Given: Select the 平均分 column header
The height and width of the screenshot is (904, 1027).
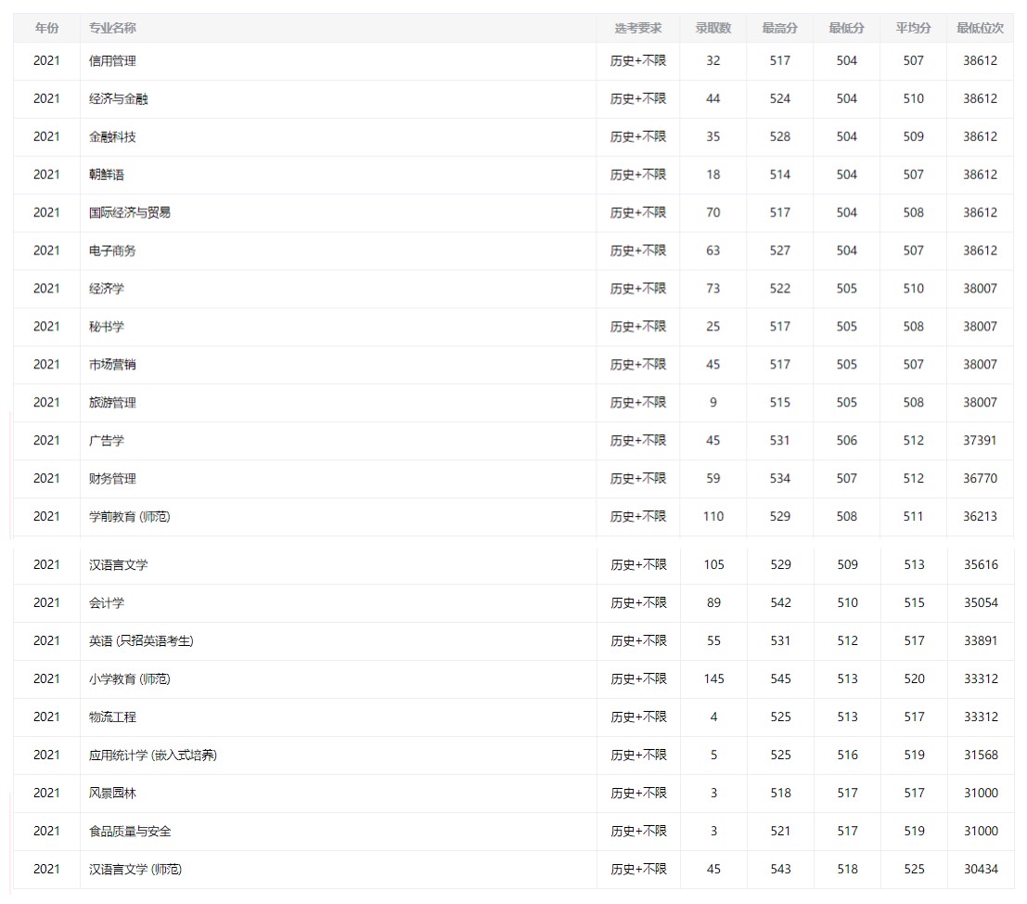Looking at the screenshot, I should [913, 28].
